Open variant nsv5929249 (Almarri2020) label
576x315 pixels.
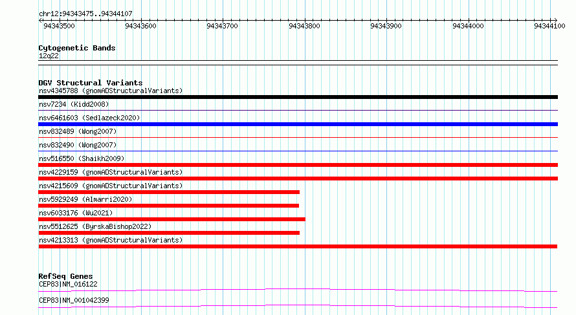(85, 199)
